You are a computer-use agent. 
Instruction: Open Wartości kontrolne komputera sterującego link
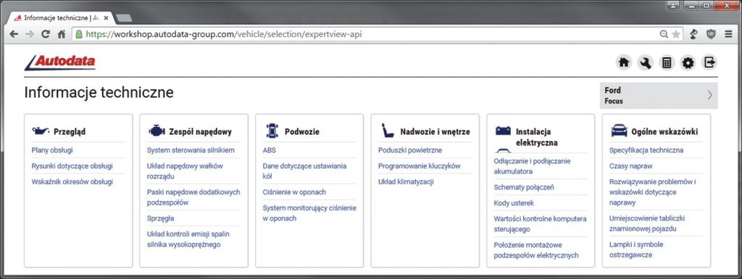click(x=540, y=224)
